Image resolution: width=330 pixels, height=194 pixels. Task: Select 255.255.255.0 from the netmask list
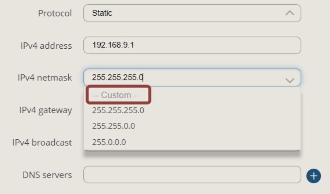[118, 111]
